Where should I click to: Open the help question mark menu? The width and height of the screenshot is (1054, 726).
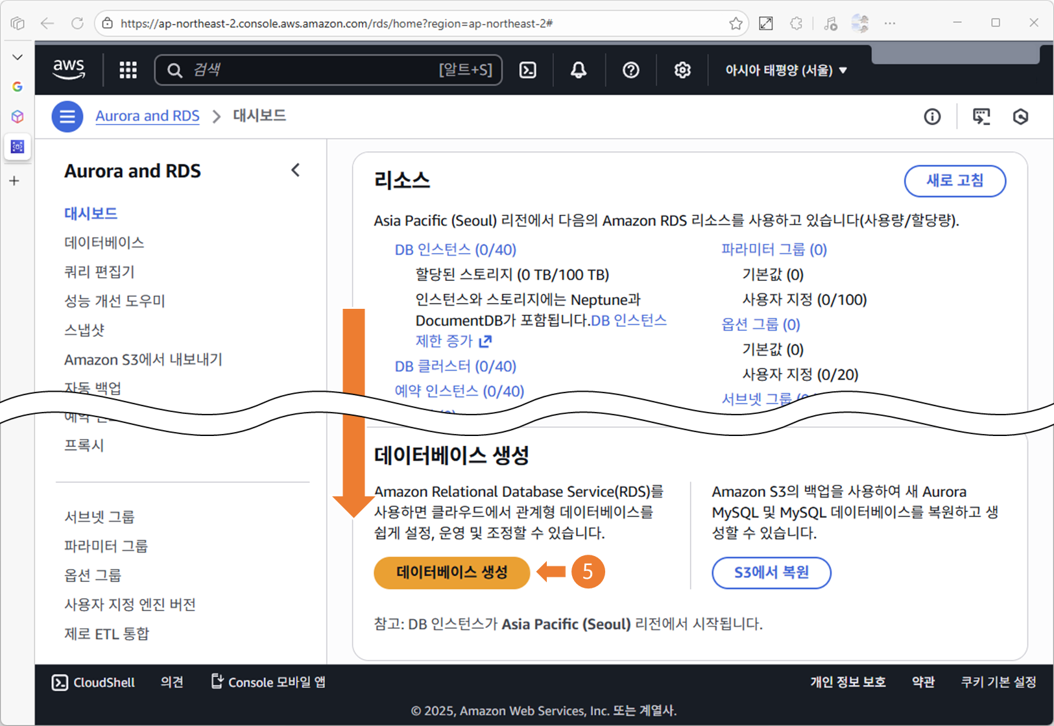pos(630,70)
